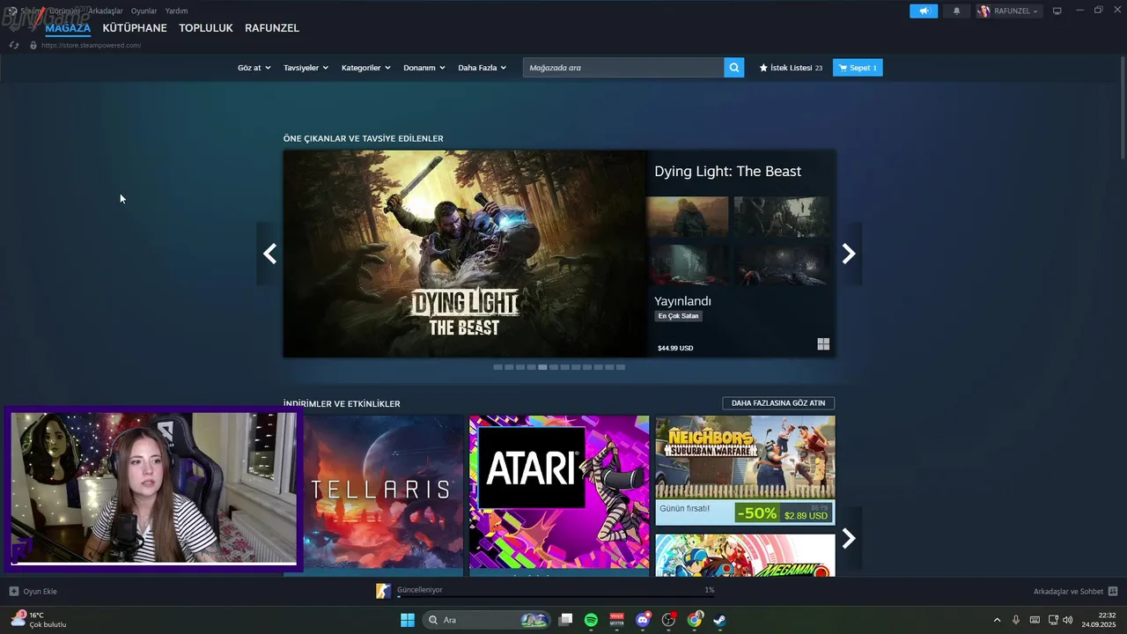
Task: Click the microphone tray icon
Action: tap(1016, 620)
